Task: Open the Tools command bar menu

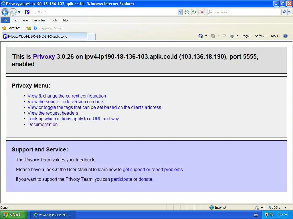Action: tap(275, 36)
